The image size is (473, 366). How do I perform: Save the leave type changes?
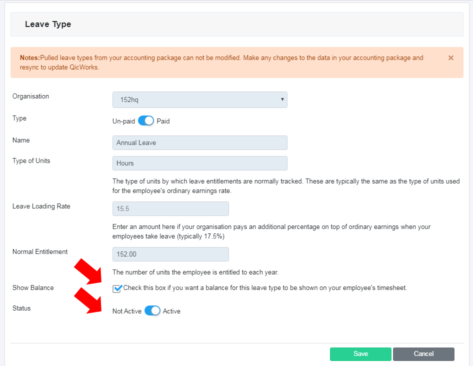360,354
